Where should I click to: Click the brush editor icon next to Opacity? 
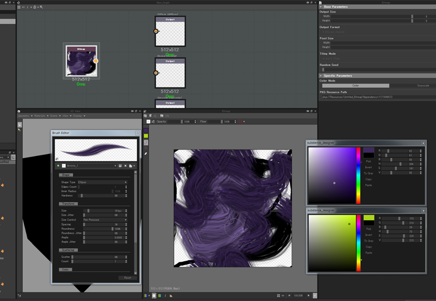pyautogui.click(x=153, y=122)
